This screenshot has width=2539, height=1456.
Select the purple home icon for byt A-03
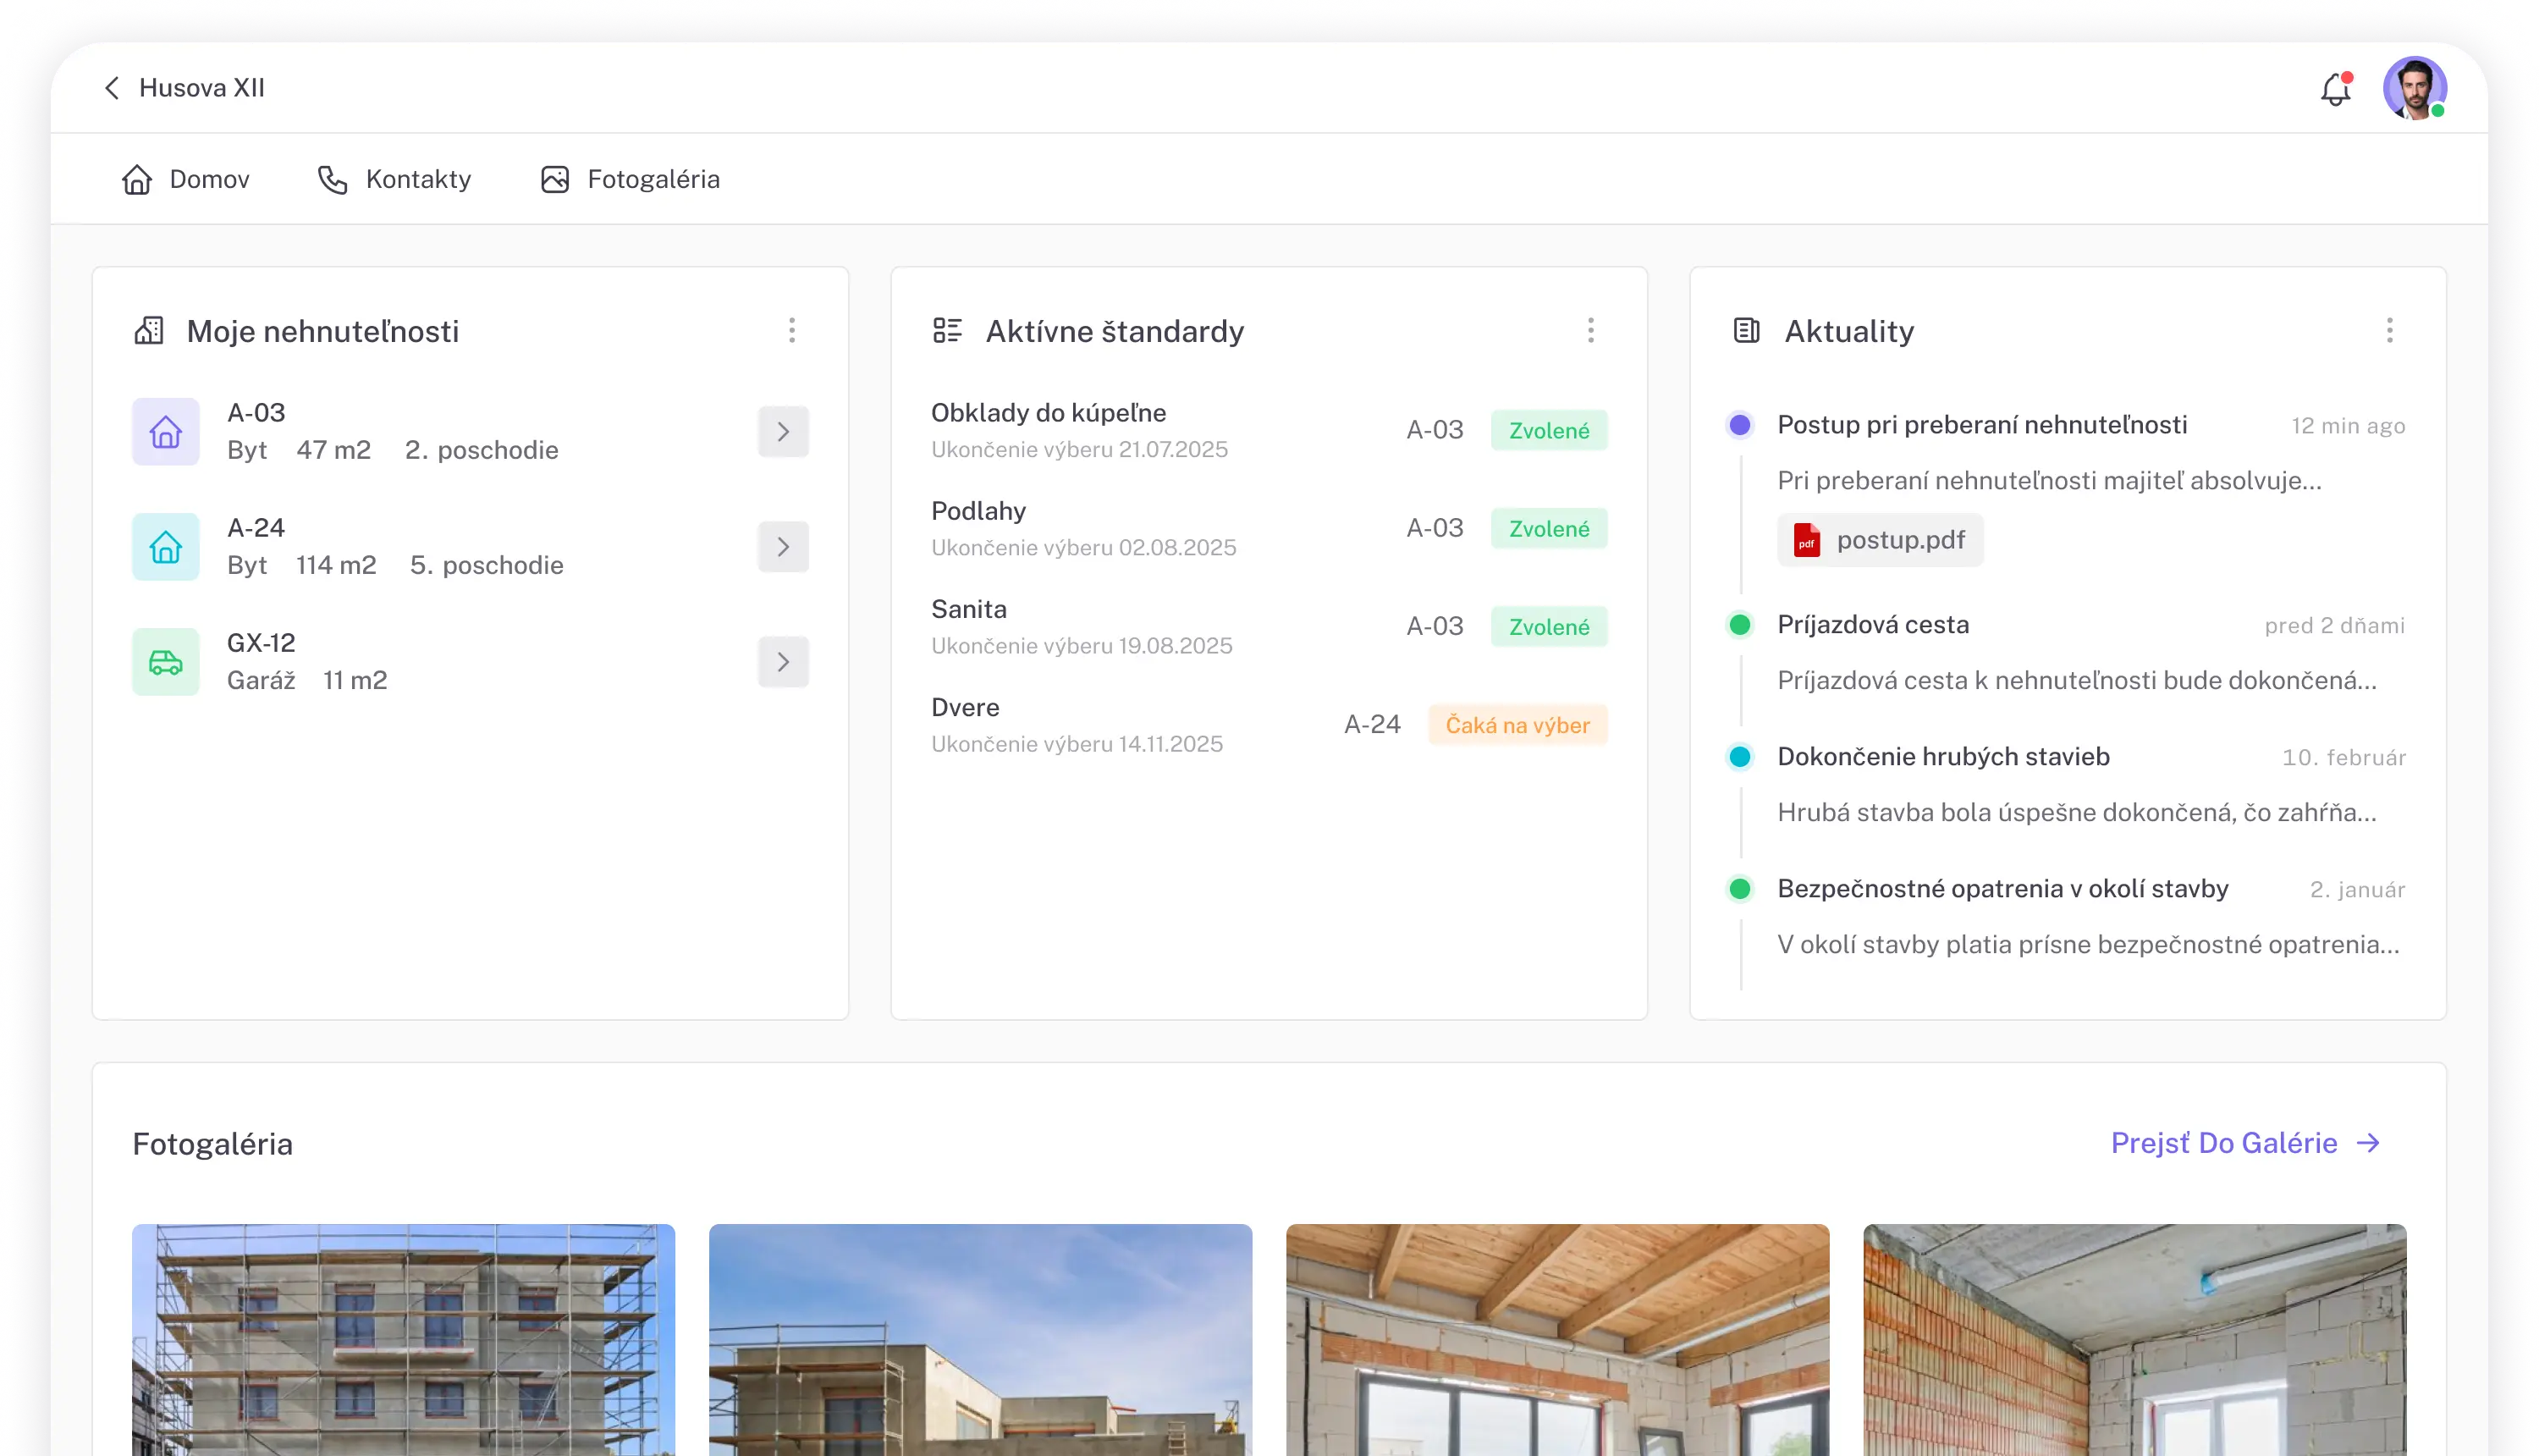tap(165, 431)
